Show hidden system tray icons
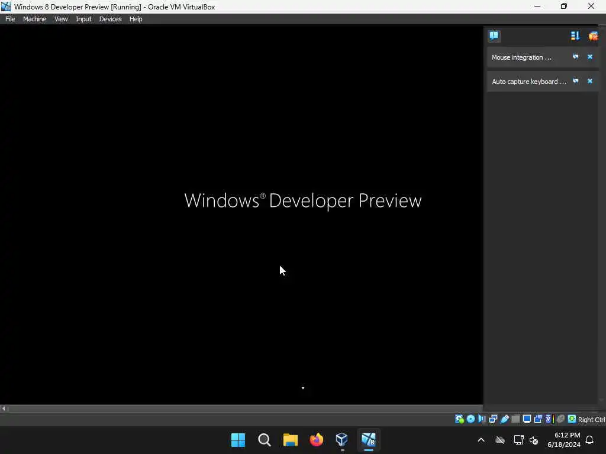Viewport: 606px width, 454px height. 481,440
